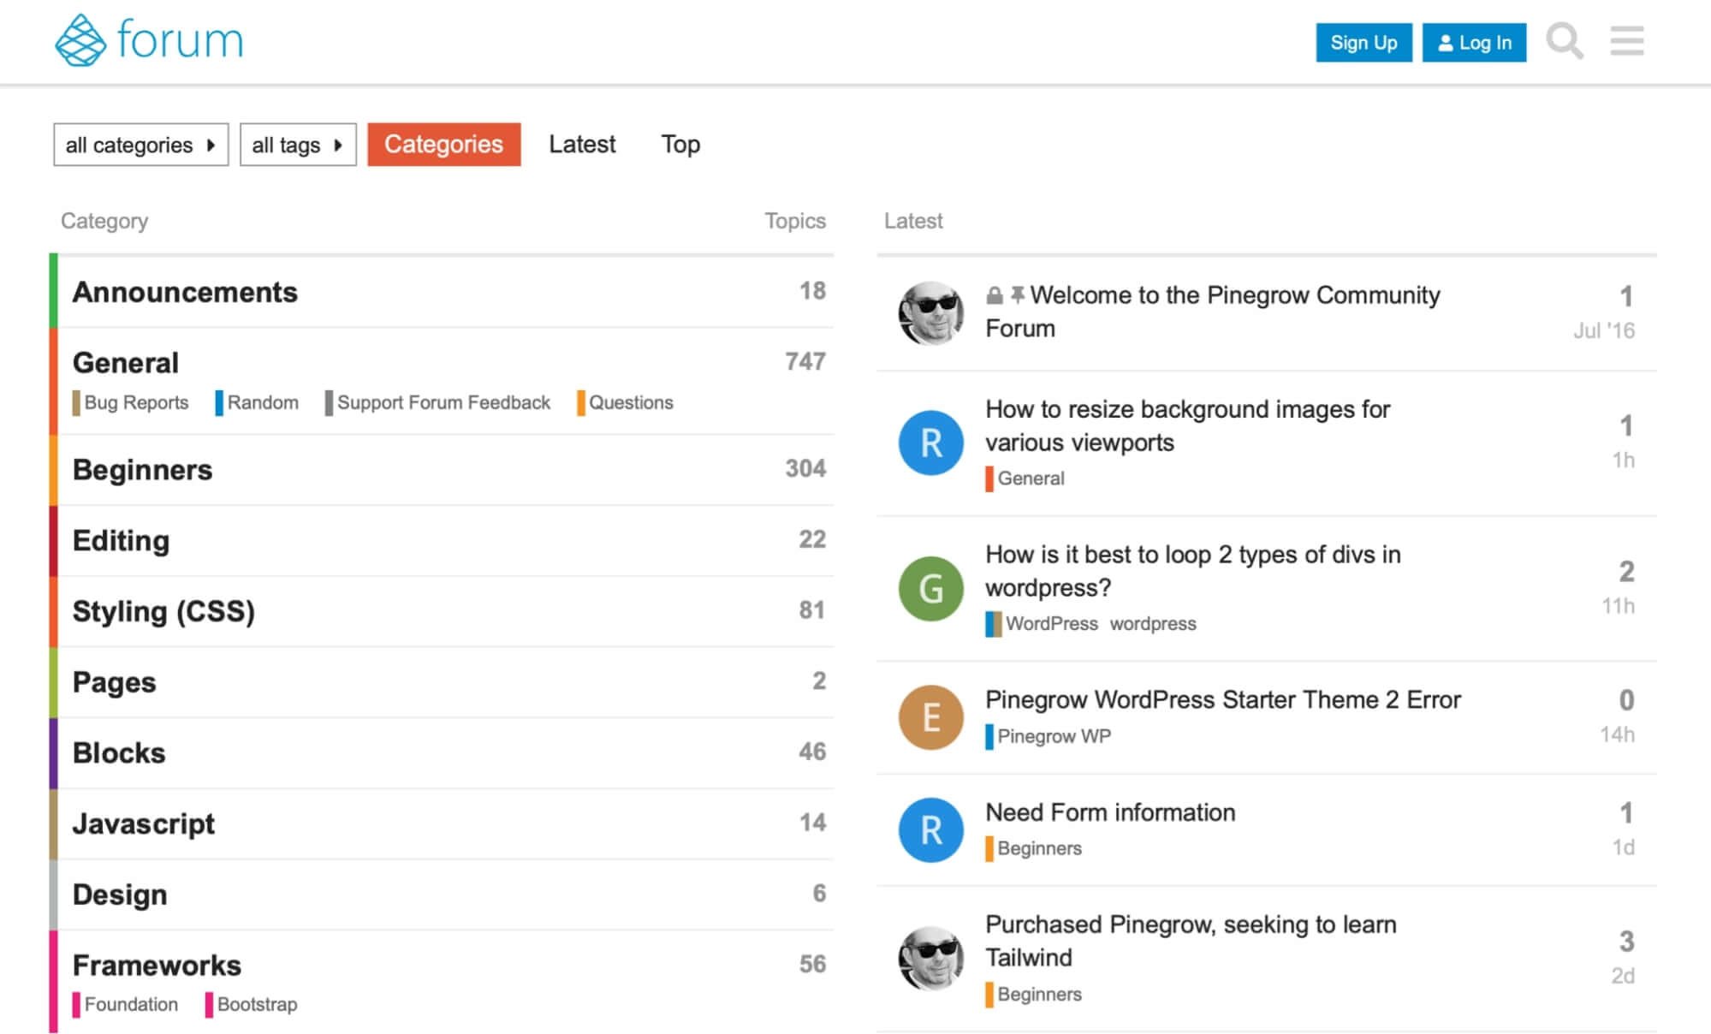1711x1034 pixels.
Task: Open the Styling (CSS) category
Action: 163,611
